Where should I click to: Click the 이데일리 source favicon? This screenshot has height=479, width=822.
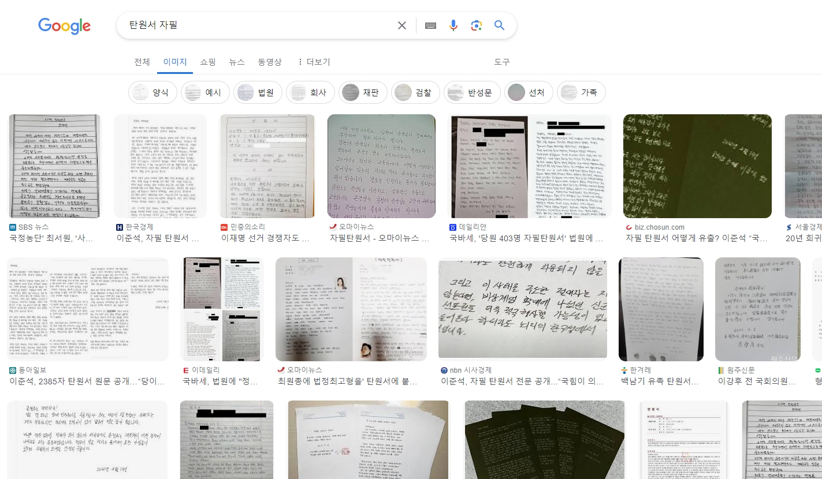tap(186, 370)
